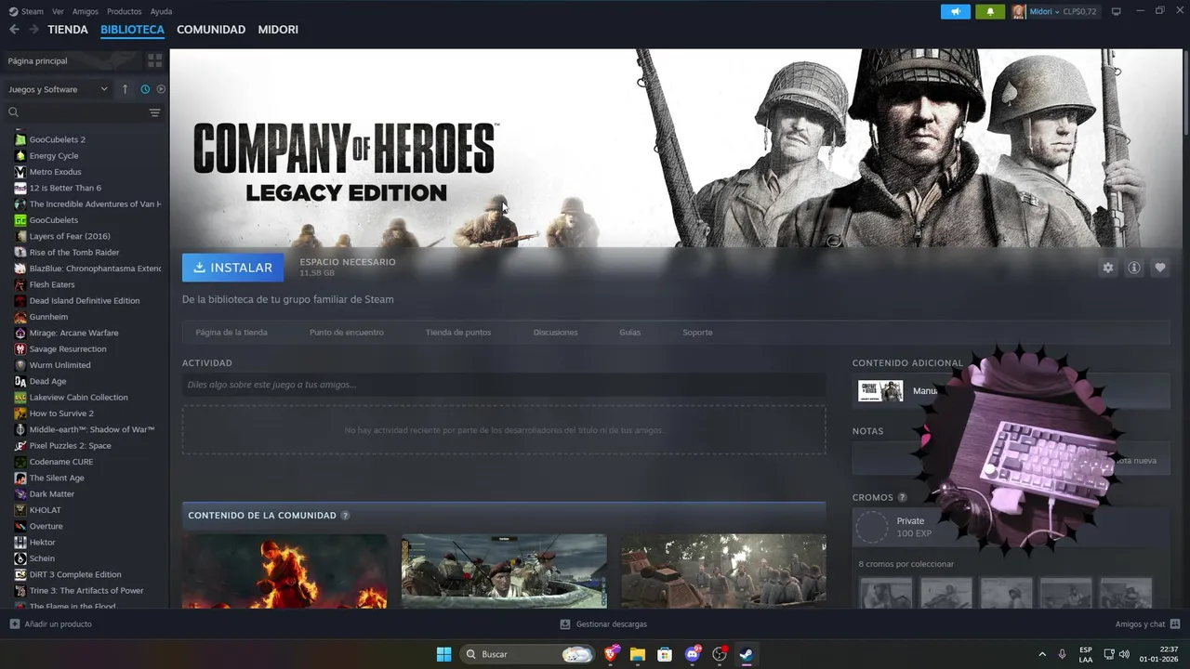Open the soldiers in boat community screenshot
Viewport: 1190px width, 669px height.
point(504,571)
